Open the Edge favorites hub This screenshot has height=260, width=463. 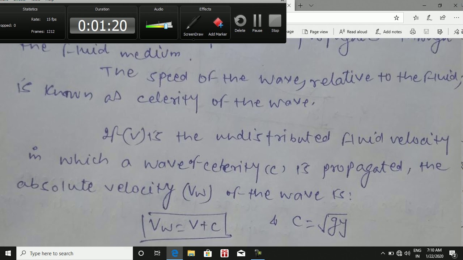[416, 18]
